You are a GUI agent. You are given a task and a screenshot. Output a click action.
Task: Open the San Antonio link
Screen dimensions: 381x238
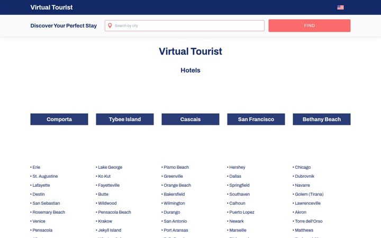click(x=175, y=221)
